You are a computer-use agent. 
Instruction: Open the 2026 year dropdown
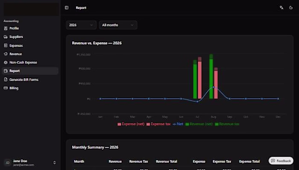pyautogui.click(x=81, y=25)
